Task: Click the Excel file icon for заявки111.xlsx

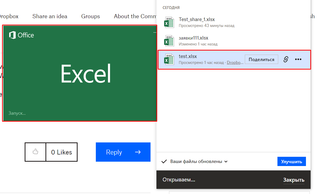Action: coord(169,41)
